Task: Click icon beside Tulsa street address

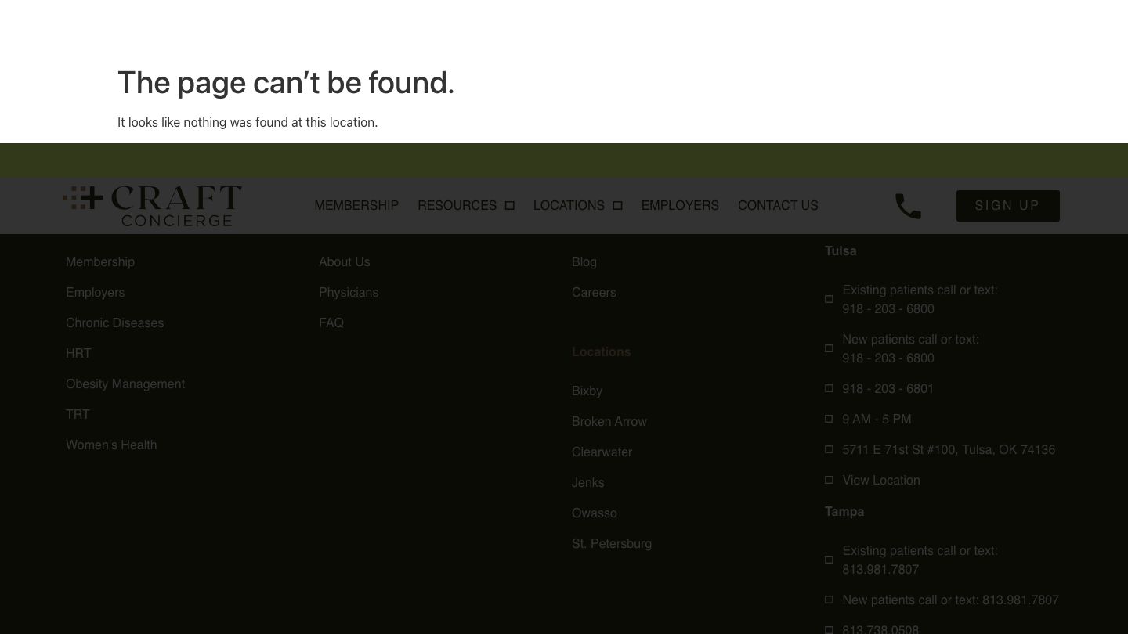Action: pyautogui.click(x=829, y=450)
